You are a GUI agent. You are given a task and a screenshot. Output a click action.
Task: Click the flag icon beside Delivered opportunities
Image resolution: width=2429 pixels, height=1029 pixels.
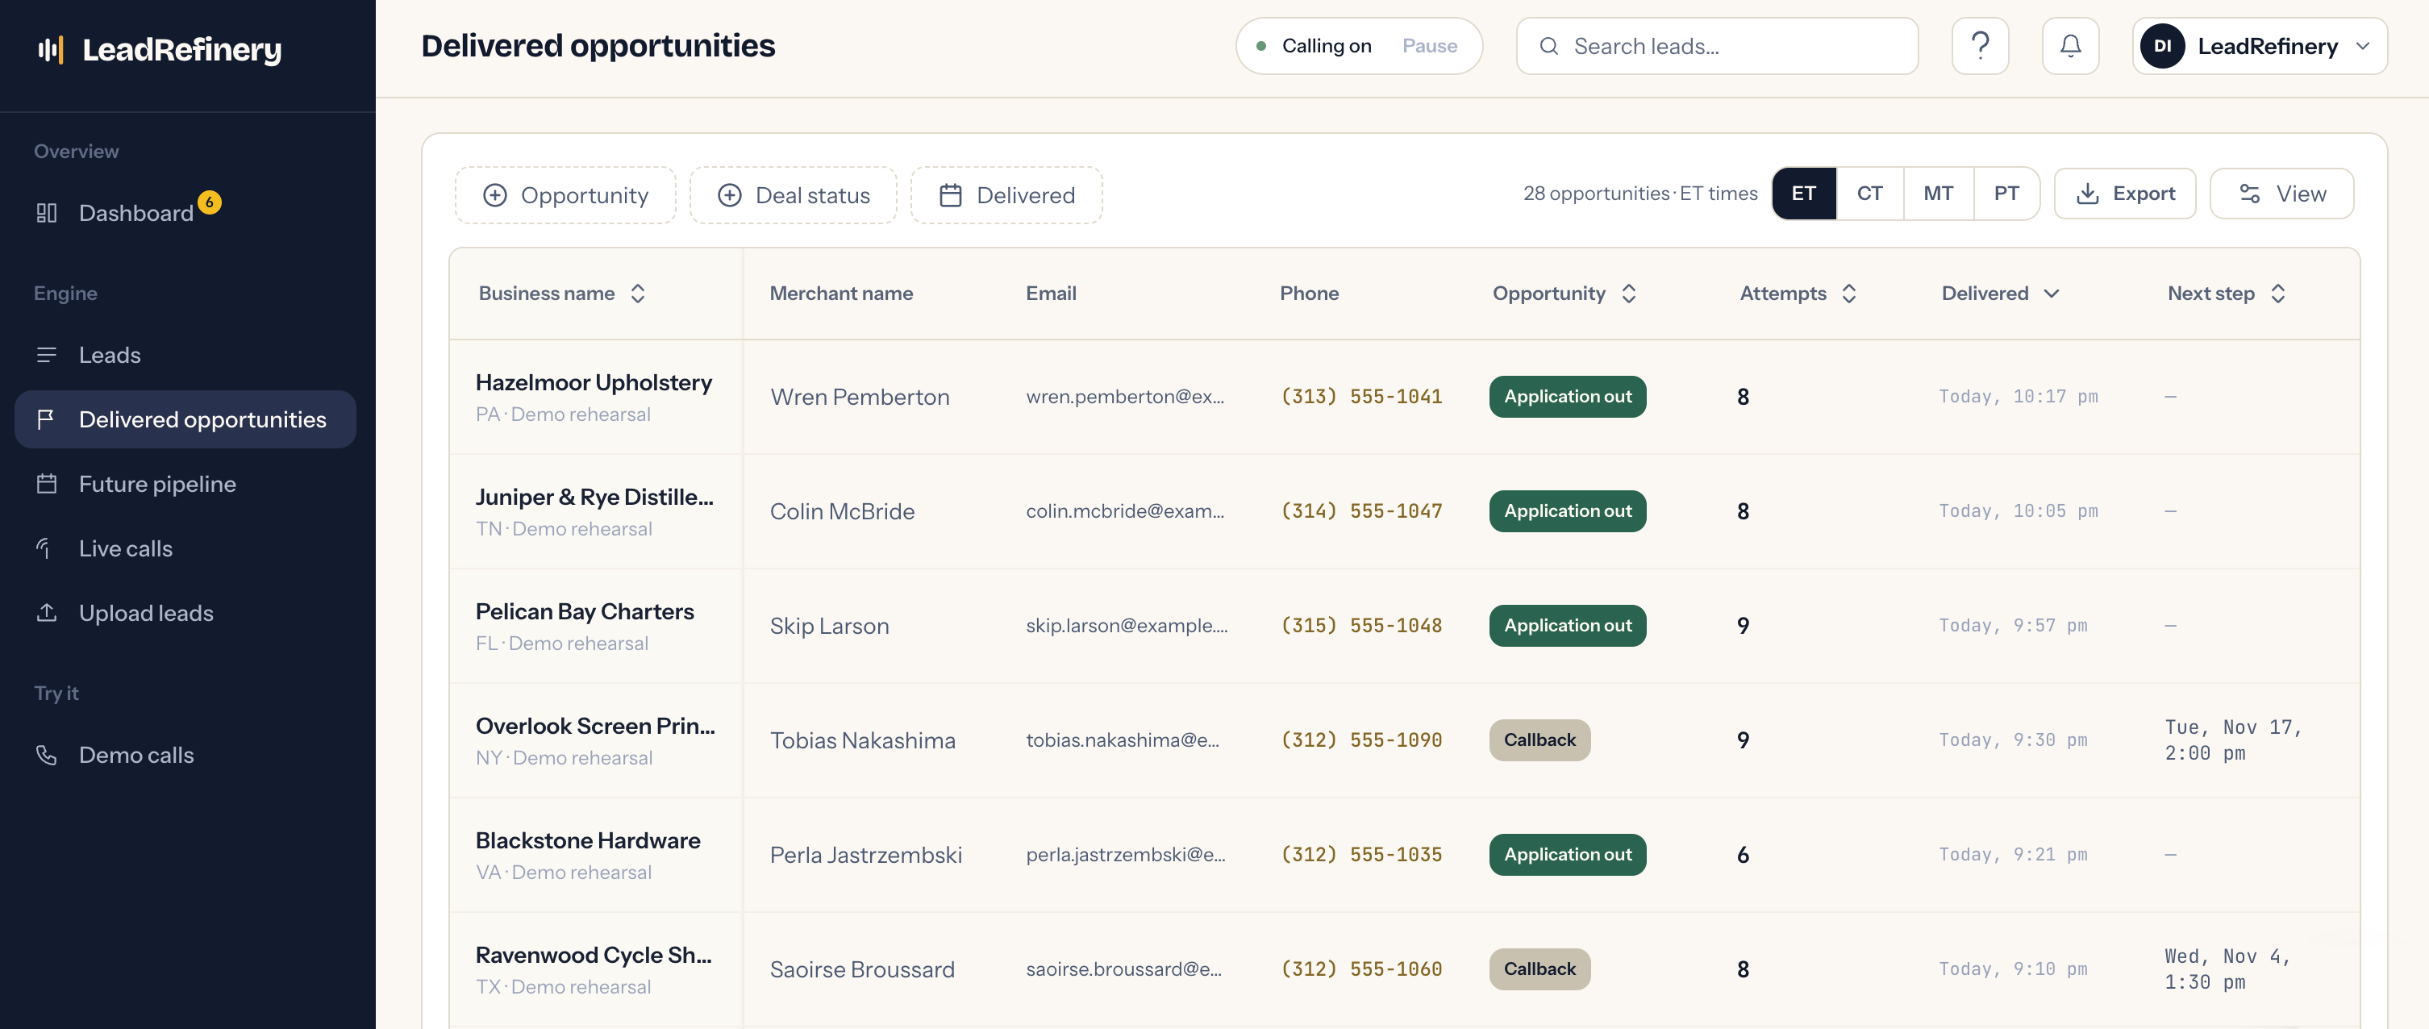[46, 419]
